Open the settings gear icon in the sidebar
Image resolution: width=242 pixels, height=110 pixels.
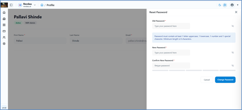click(4, 44)
